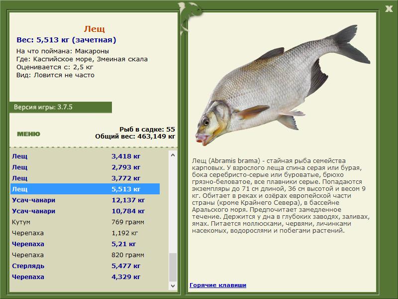Select the highlighted Лещ 5,513 кг row
Screen dimensions: 398x299
[x=85, y=189]
